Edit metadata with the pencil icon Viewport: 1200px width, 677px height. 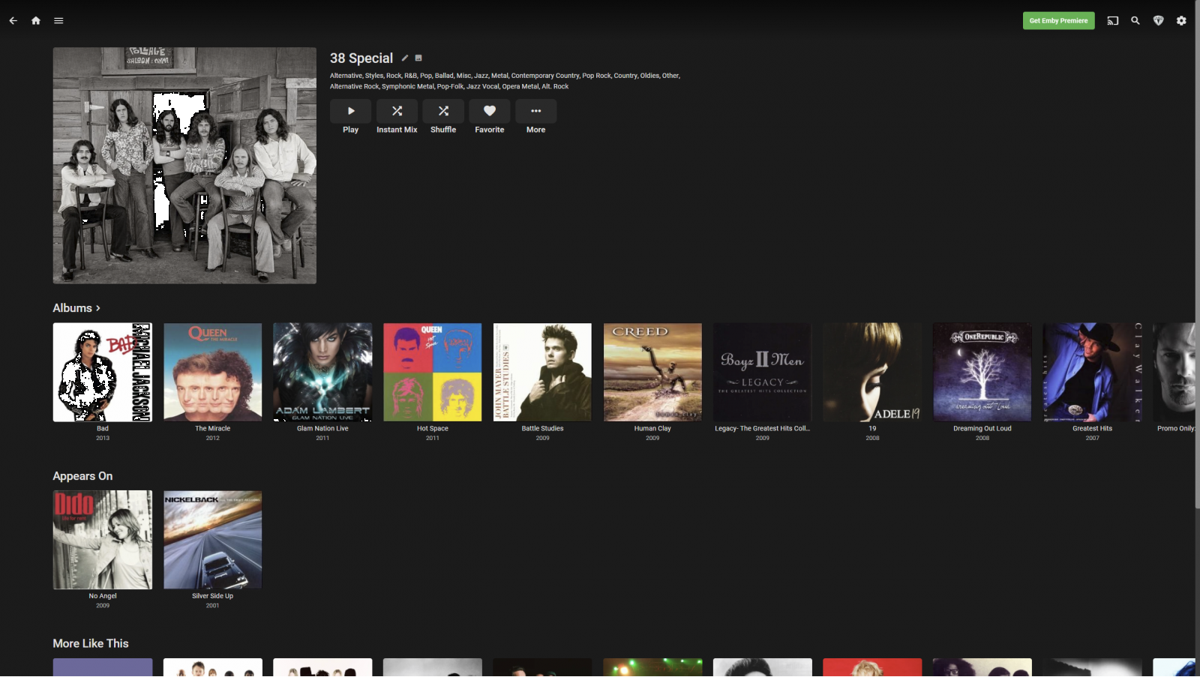click(x=405, y=58)
